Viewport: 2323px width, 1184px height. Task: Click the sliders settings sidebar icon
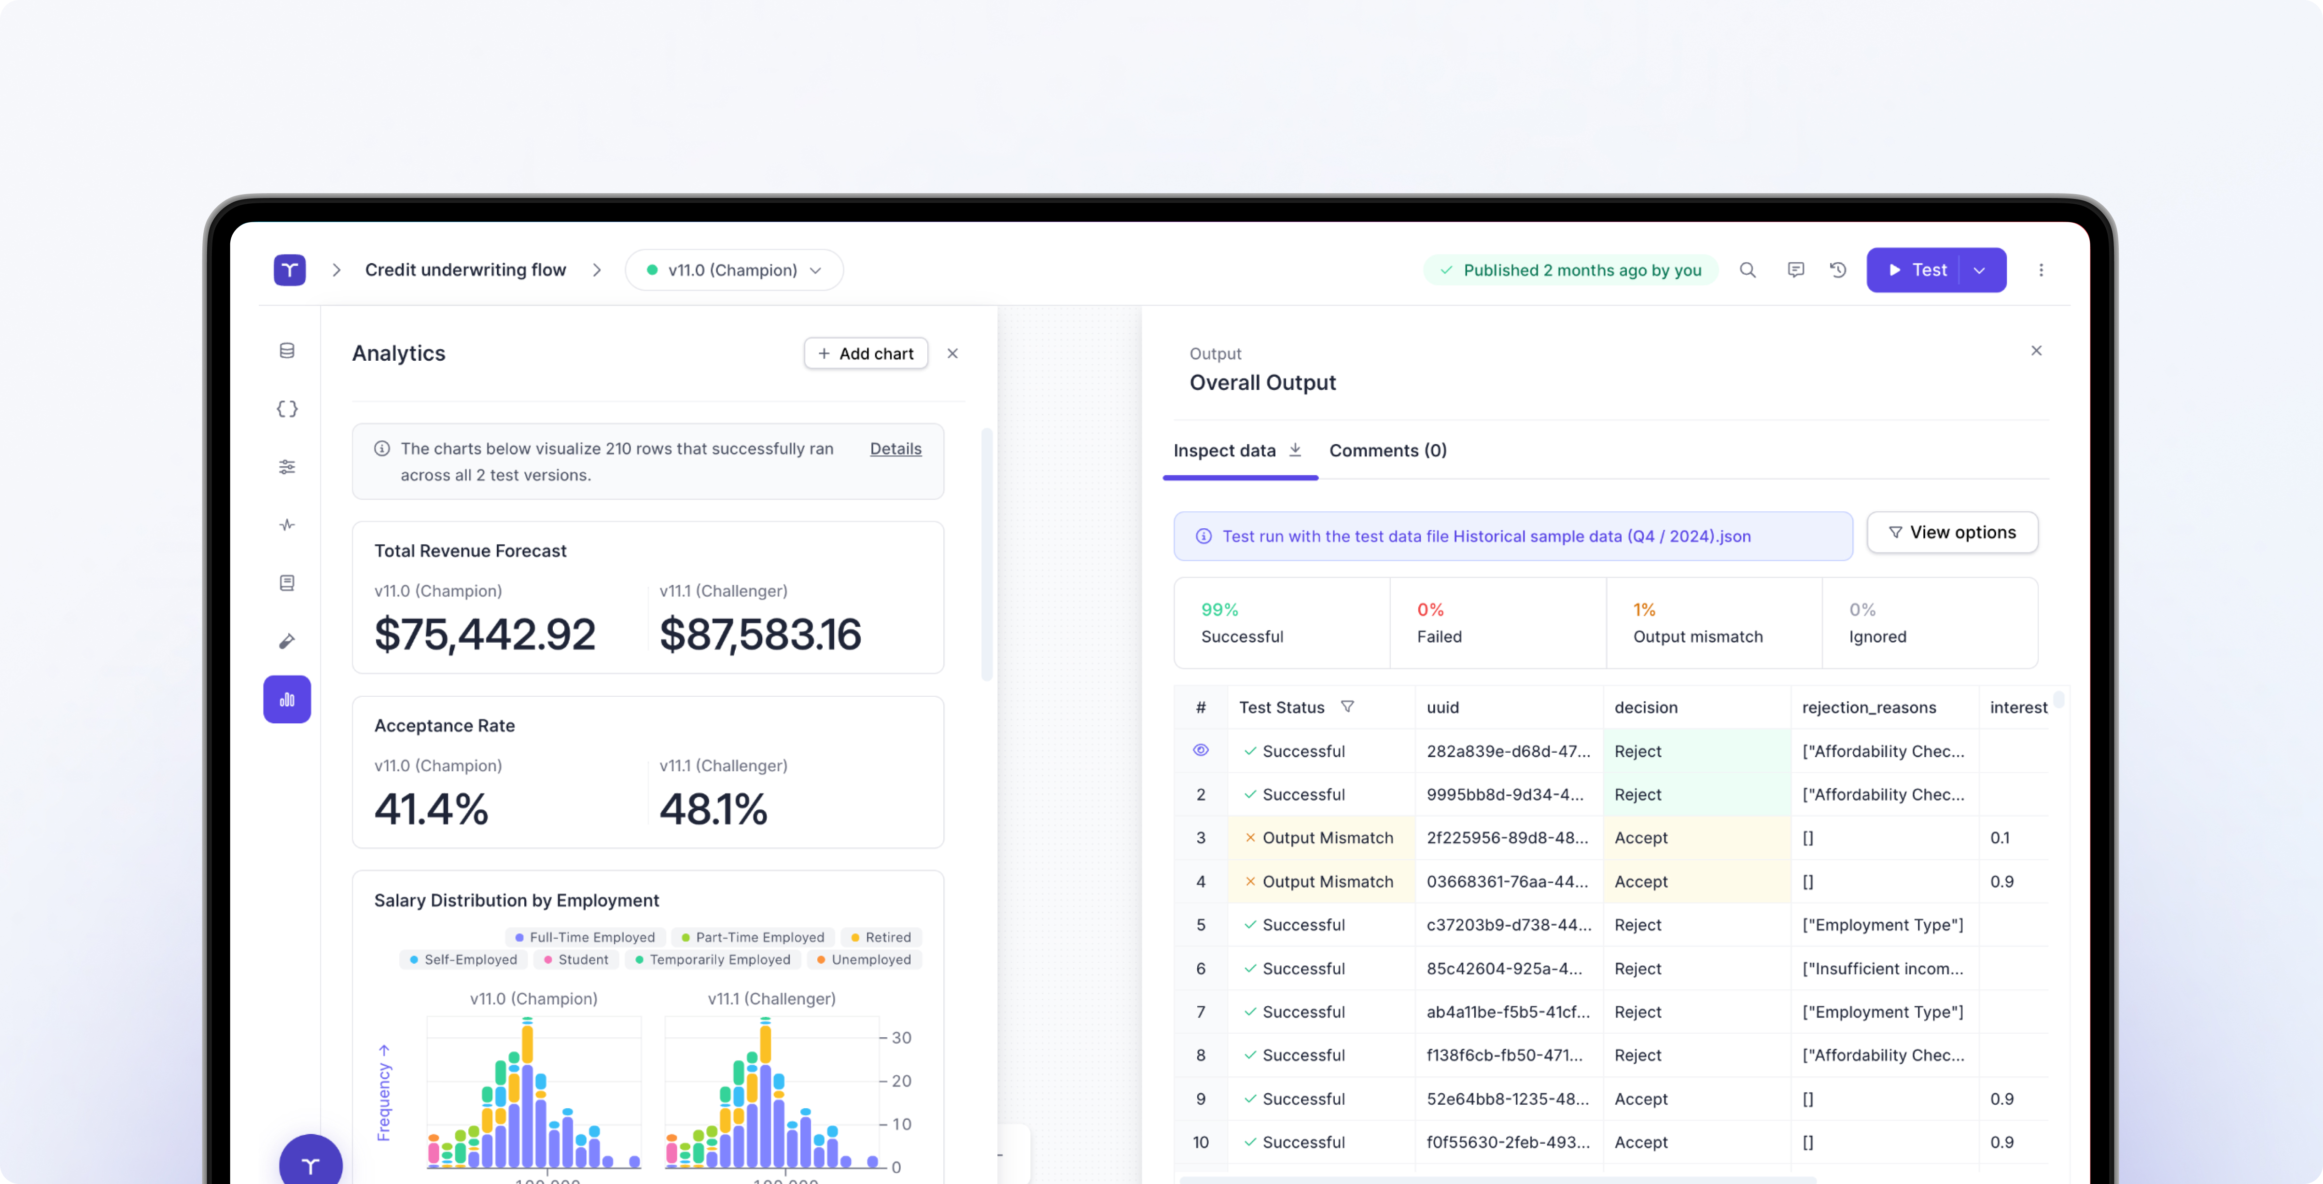pos(287,467)
